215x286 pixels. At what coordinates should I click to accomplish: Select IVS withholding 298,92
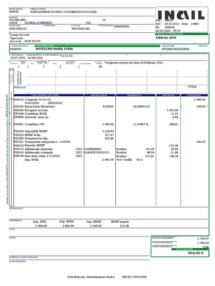click(174, 124)
